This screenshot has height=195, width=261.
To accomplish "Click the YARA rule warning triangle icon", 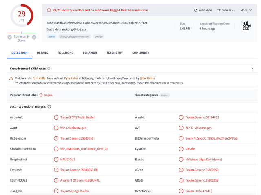I will [11, 78].
